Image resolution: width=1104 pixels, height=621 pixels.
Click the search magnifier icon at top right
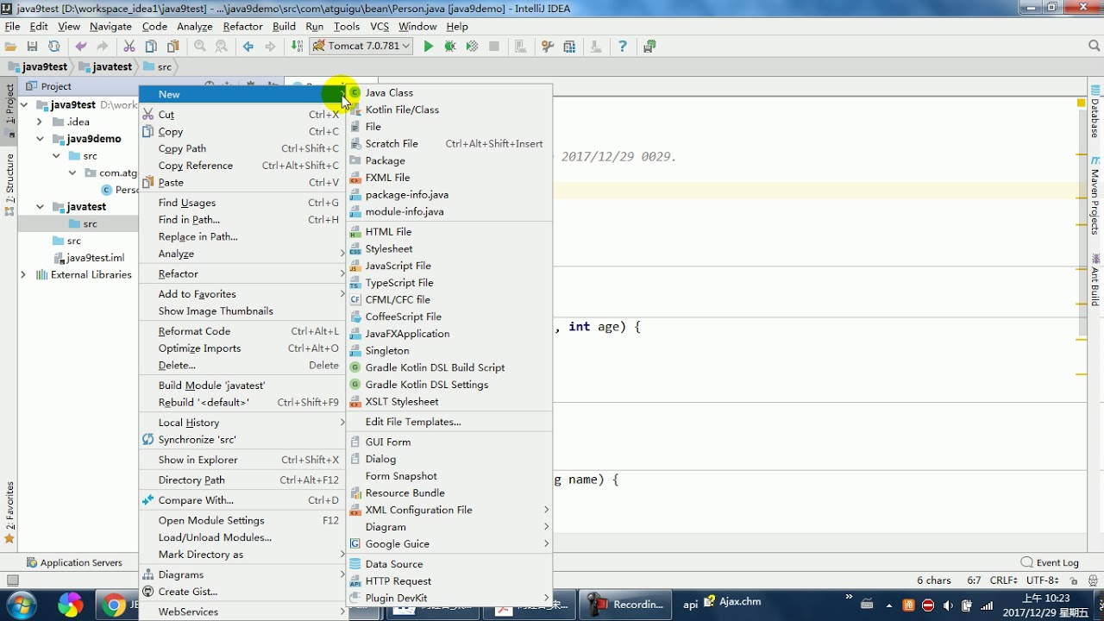point(1094,47)
